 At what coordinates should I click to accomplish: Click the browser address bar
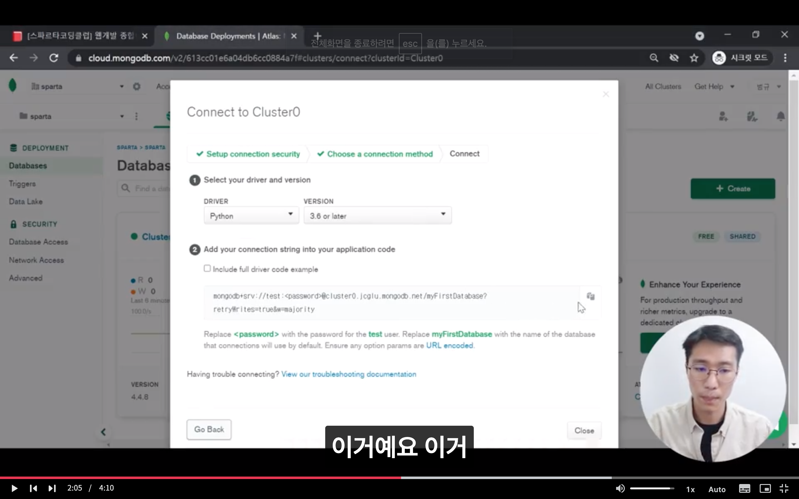(356, 58)
